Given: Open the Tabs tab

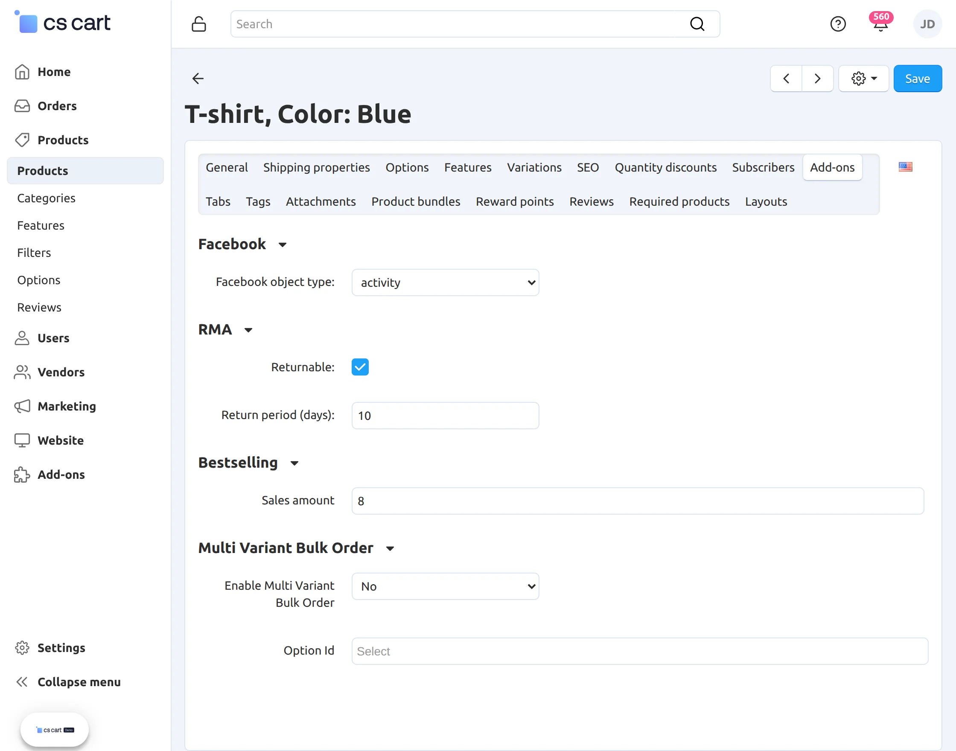Looking at the screenshot, I should coord(218,201).
